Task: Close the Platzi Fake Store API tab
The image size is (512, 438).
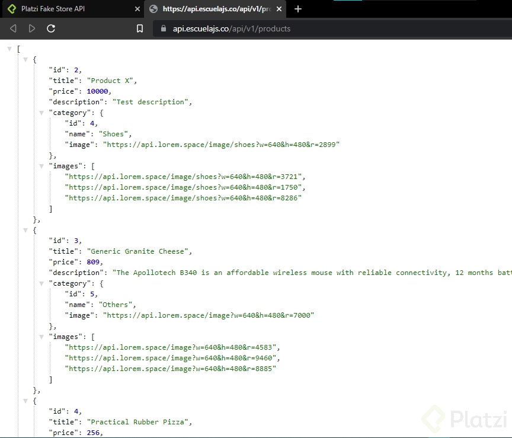Action: click(x=137, y=9)
